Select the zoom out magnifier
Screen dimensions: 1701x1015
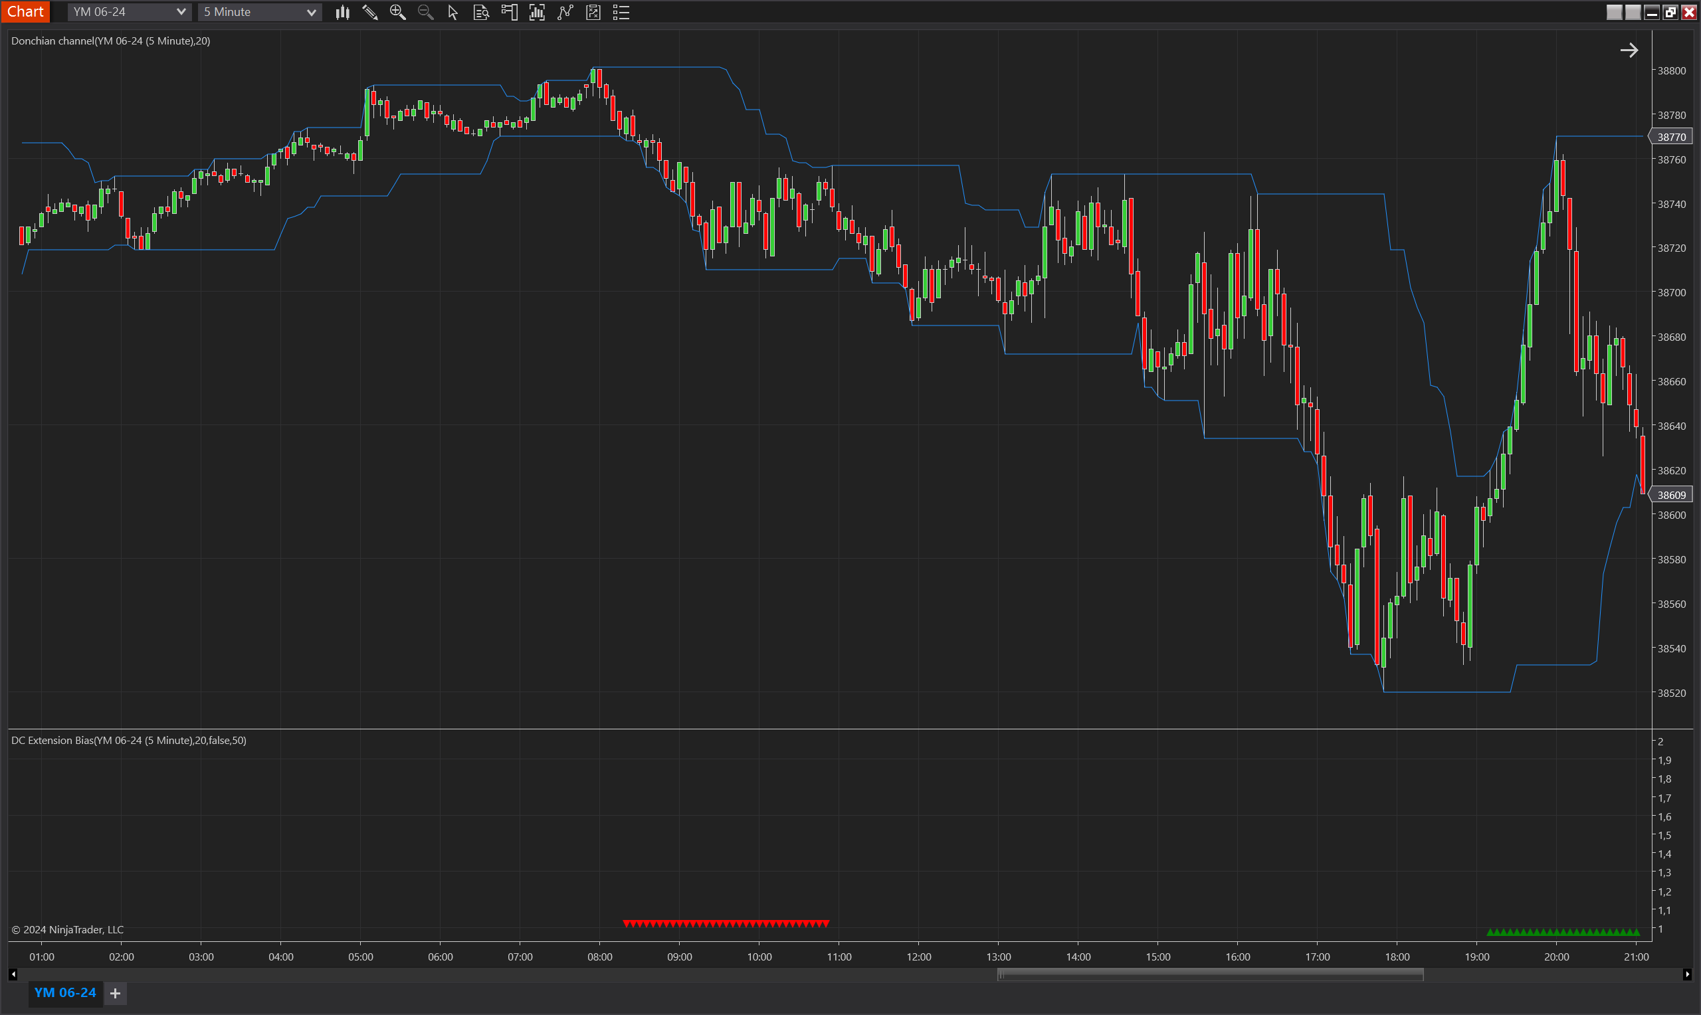(x=425, y=13)
